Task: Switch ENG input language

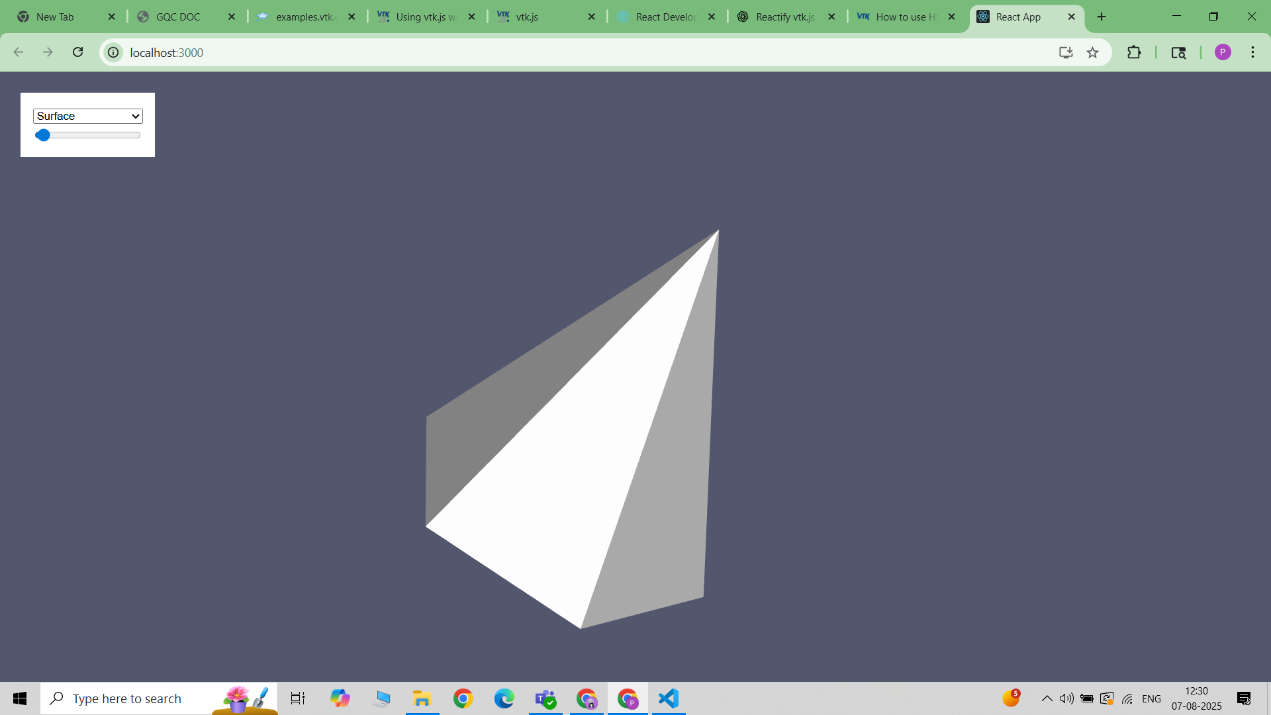Action: coord(1152,698)
